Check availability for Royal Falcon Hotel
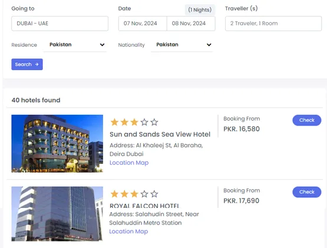The image size is (327, 248). tap(307, 192)
